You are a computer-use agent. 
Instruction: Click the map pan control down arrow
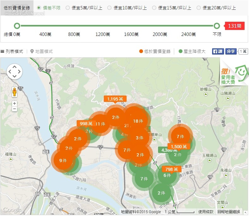pos(15,76)
